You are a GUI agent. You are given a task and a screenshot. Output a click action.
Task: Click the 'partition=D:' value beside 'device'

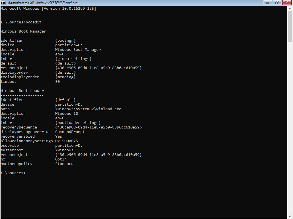pyautogui.click(x=69, y=104)
